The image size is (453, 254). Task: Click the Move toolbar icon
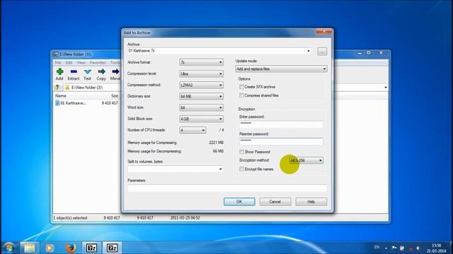tap(115, 74)
